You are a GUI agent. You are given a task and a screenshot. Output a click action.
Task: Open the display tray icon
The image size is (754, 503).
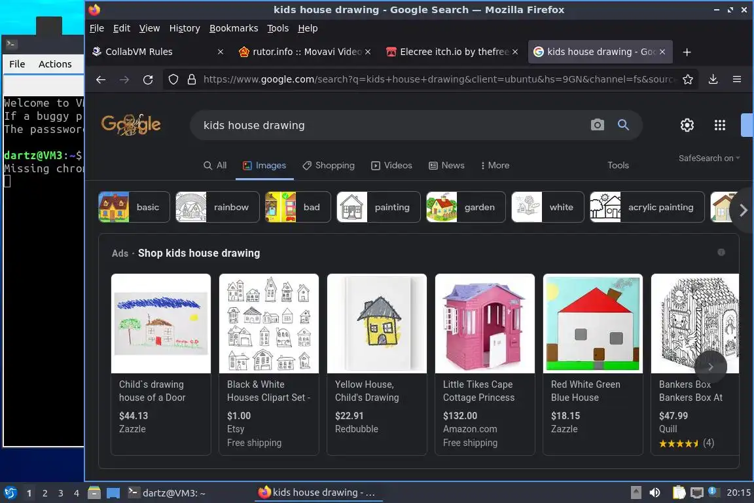697,493
